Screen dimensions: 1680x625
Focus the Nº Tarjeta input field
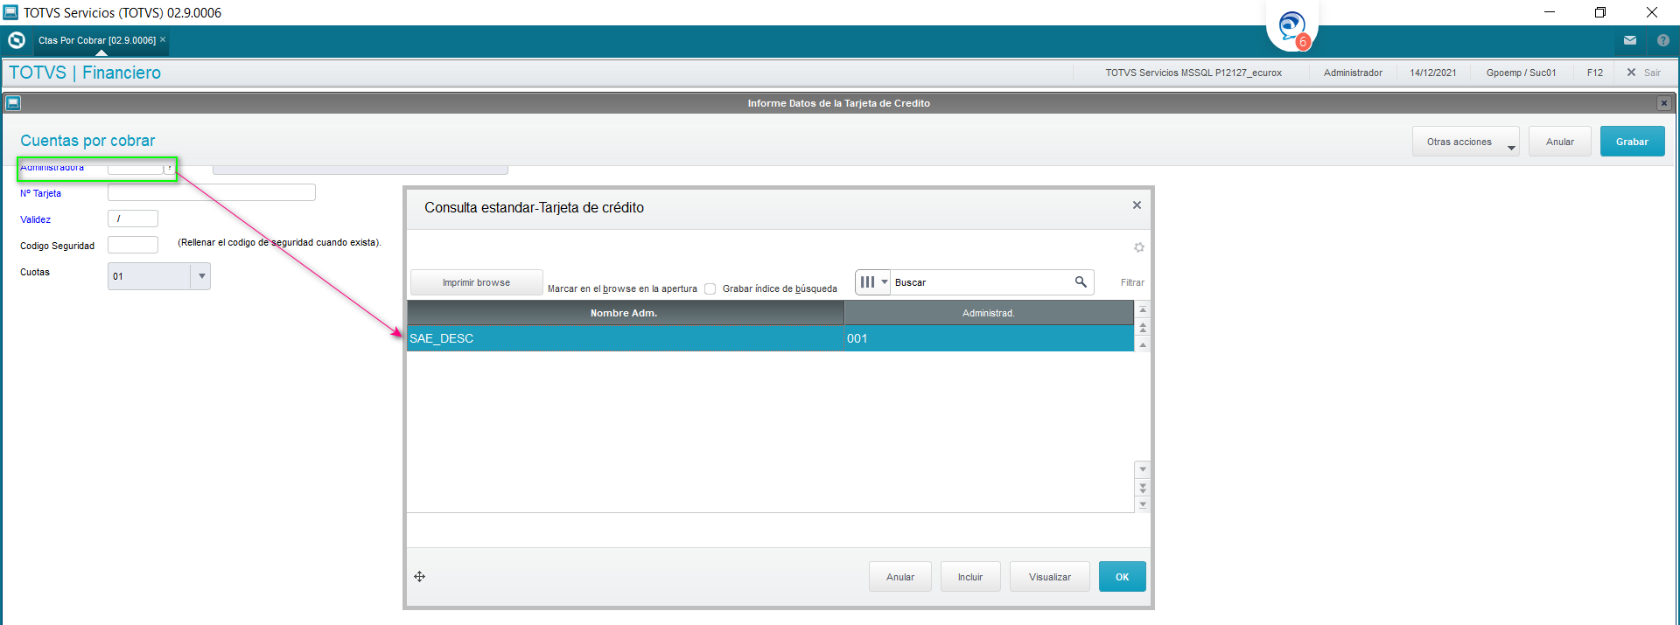pyautogui.click(x=211, y=192)
